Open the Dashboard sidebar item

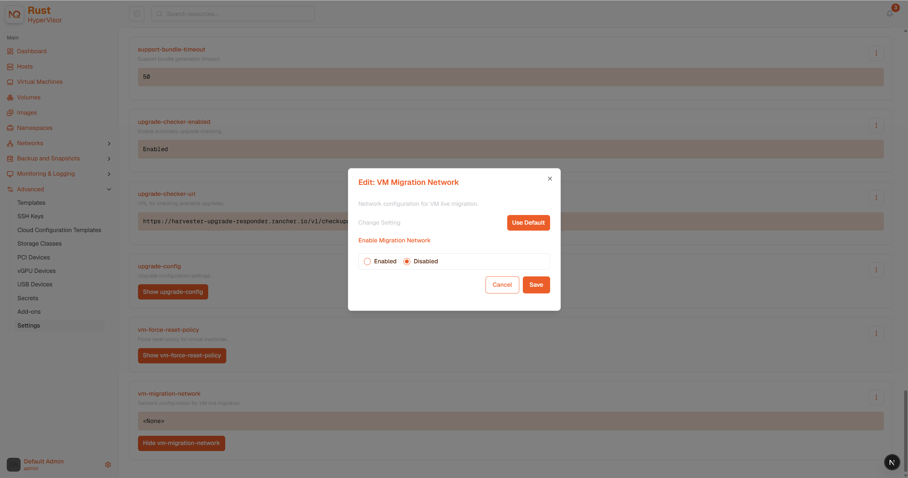(x=32, y=51)
